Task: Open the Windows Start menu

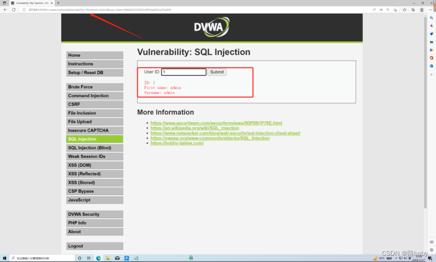Action: [4, 258]
